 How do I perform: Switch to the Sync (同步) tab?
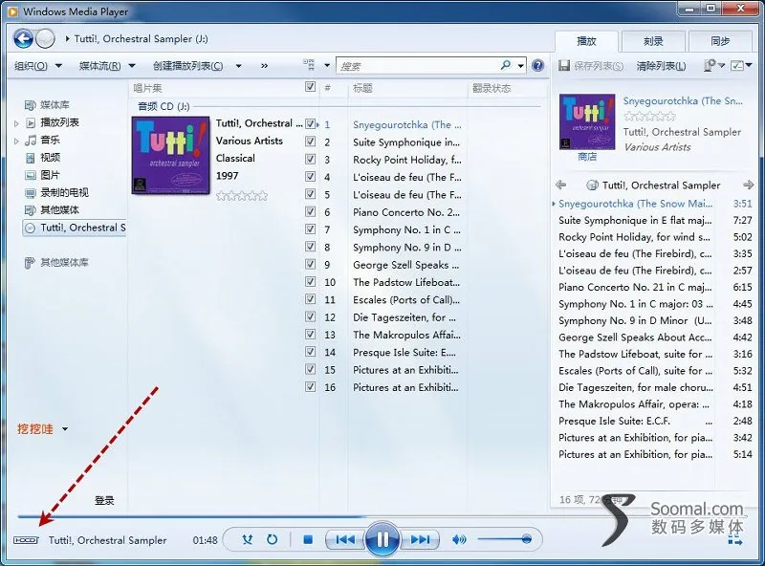click(720, 41)
